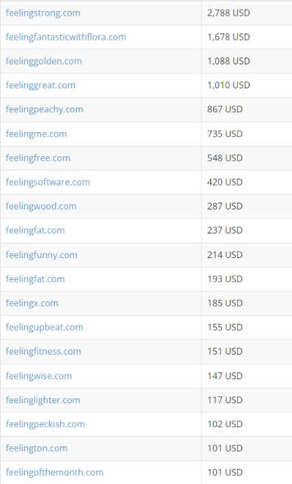Select the feelingfitness.com link

[x=43, y=351]
